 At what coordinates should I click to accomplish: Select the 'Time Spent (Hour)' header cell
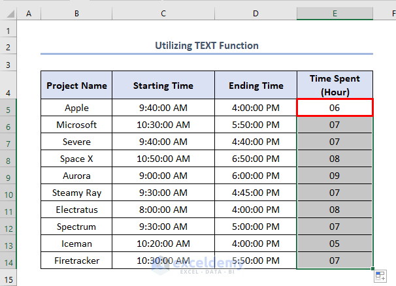point(335,86)
